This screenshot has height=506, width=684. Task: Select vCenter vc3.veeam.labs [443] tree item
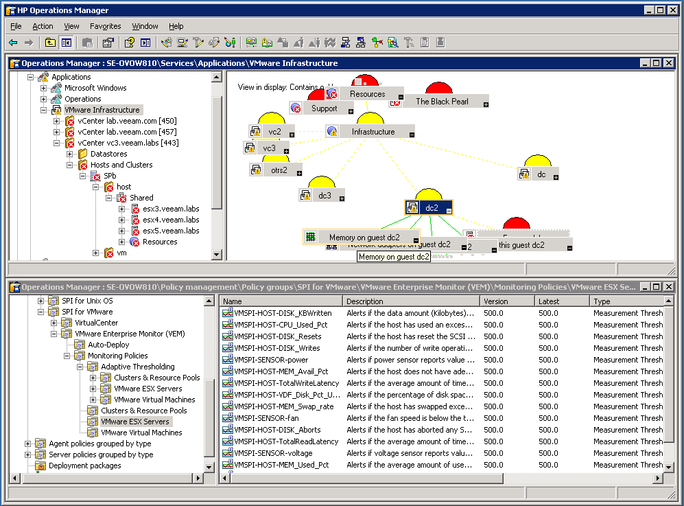tap(128, 143)
